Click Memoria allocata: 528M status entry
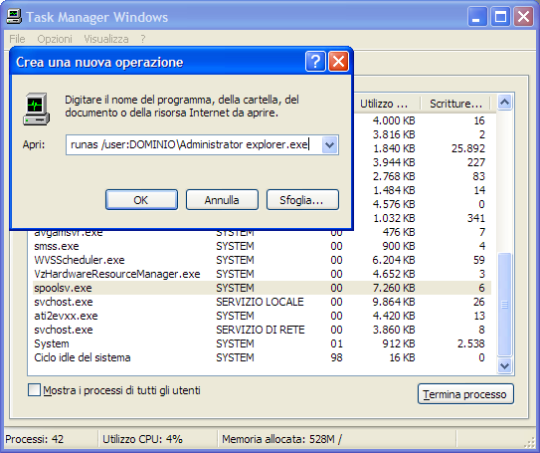 point(281,439)
